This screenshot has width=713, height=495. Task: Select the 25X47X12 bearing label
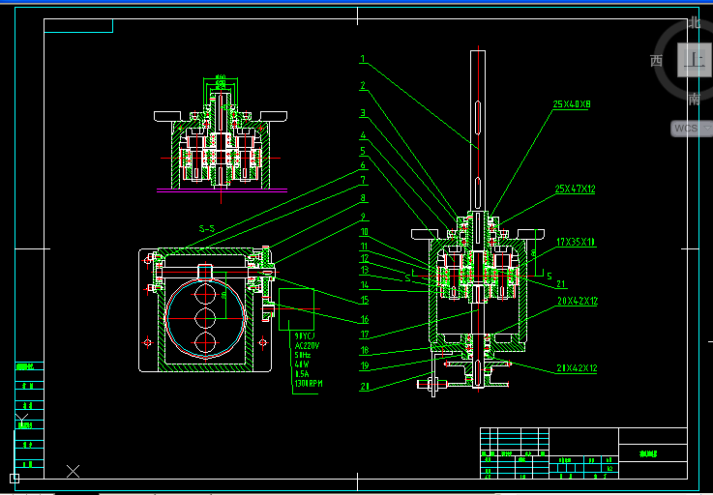[x=575, y=189]
